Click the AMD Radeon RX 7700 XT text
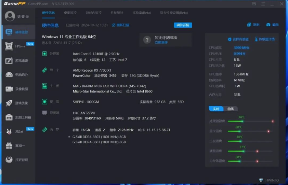288x185 pixels. 92,70
